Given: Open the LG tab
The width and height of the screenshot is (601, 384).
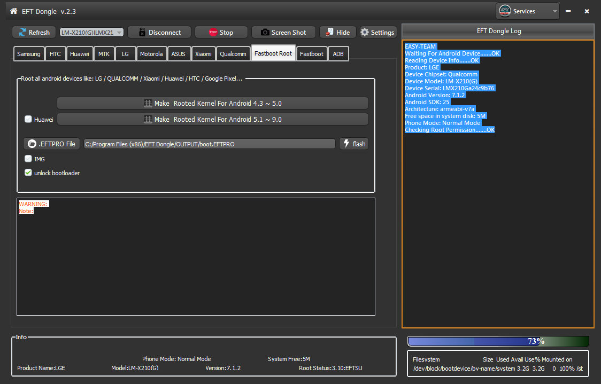Looking at the screenshot, I should click(125, 54).
